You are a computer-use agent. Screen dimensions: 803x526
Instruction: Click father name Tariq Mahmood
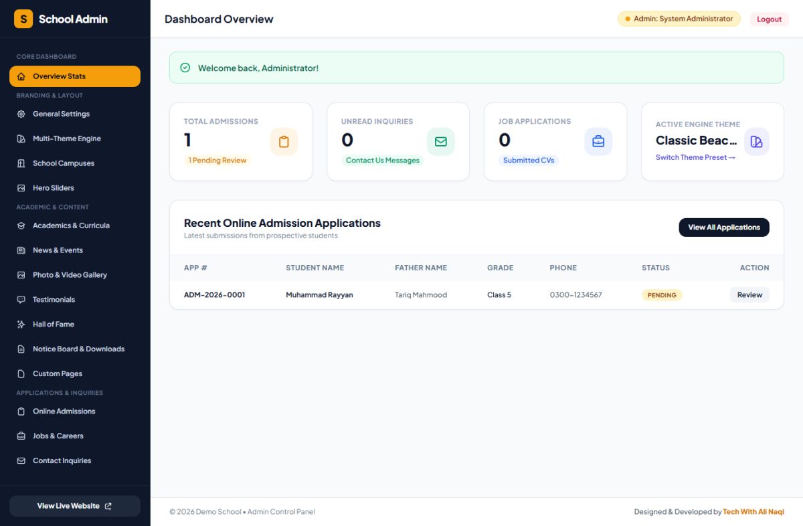pyautogui.click(x=421, y=295)
